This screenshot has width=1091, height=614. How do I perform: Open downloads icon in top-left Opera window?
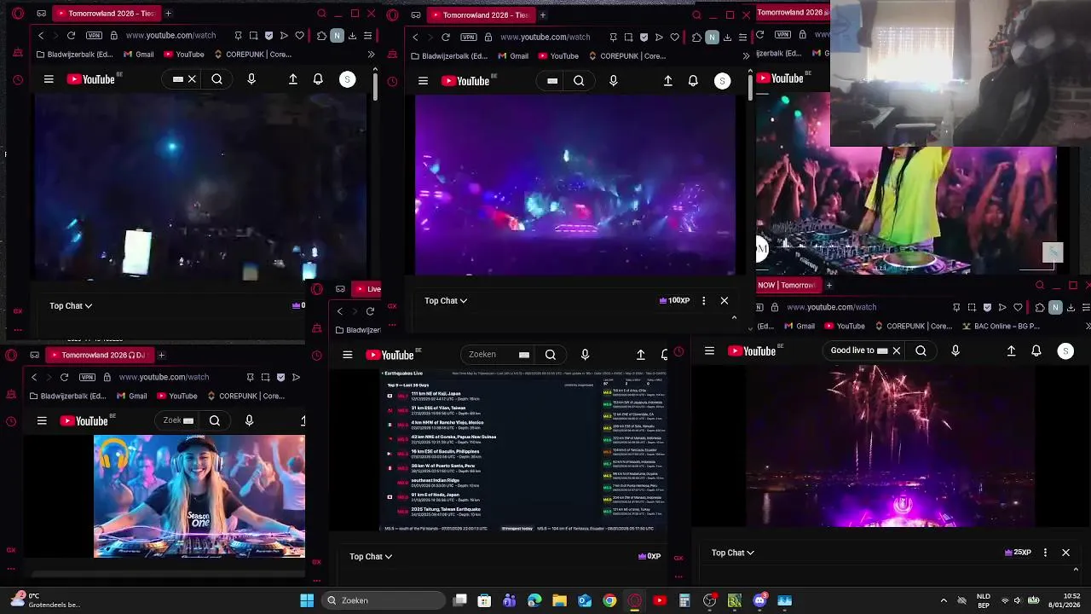coord(352,36)
